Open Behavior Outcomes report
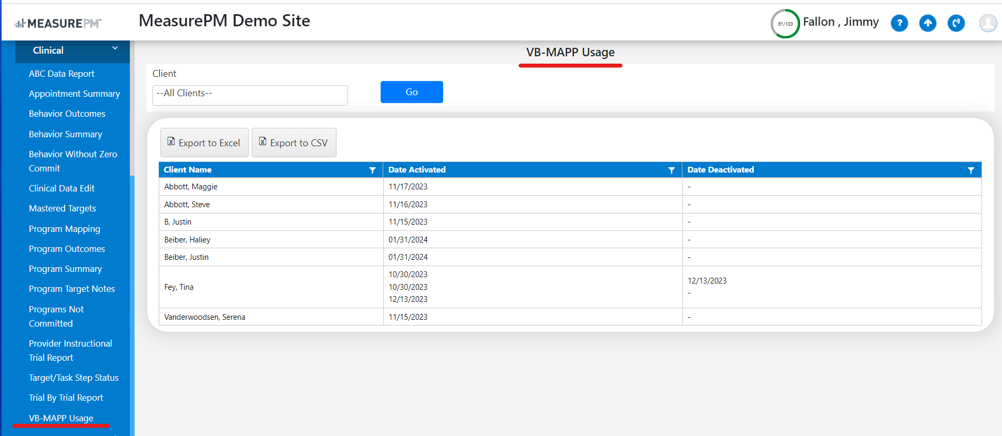Screen dimensions: 1002x436 click(x=67, y=114)
